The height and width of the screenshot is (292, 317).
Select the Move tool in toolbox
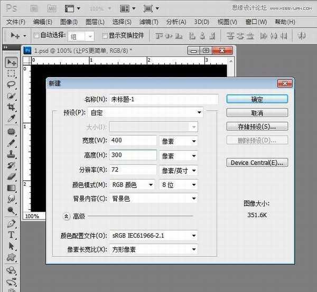(11, 62)
